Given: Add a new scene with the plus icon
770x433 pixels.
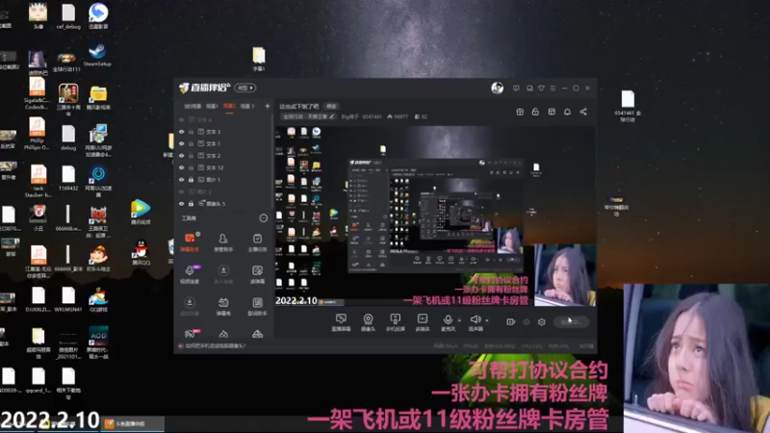Looking at the screenshot, I should point(268,106).
